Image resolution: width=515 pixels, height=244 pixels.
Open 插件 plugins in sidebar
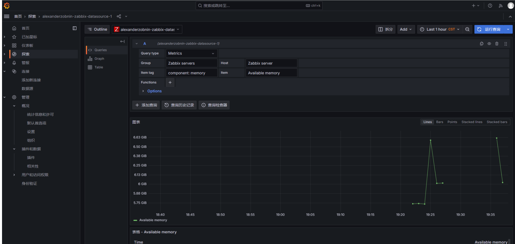pyautogui.click(x=31, y=158)
